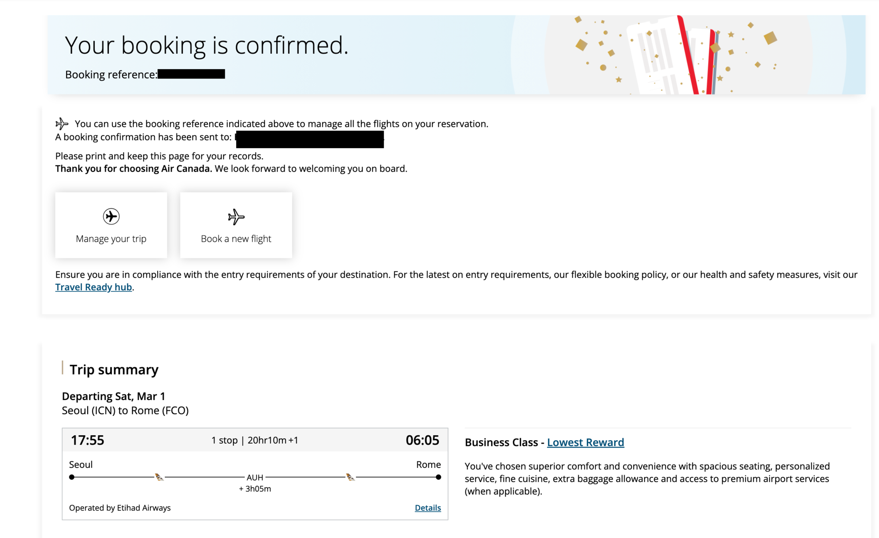
Task: Click the redacted confirmation email address
Action: [x=310, y=139]
